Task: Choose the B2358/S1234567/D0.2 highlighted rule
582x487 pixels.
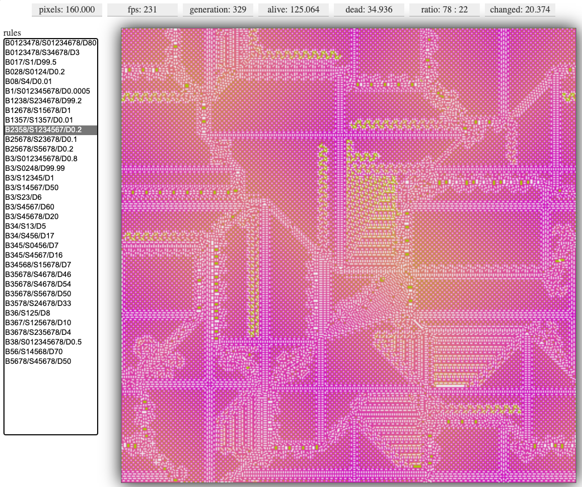Action: pos(51,130)
